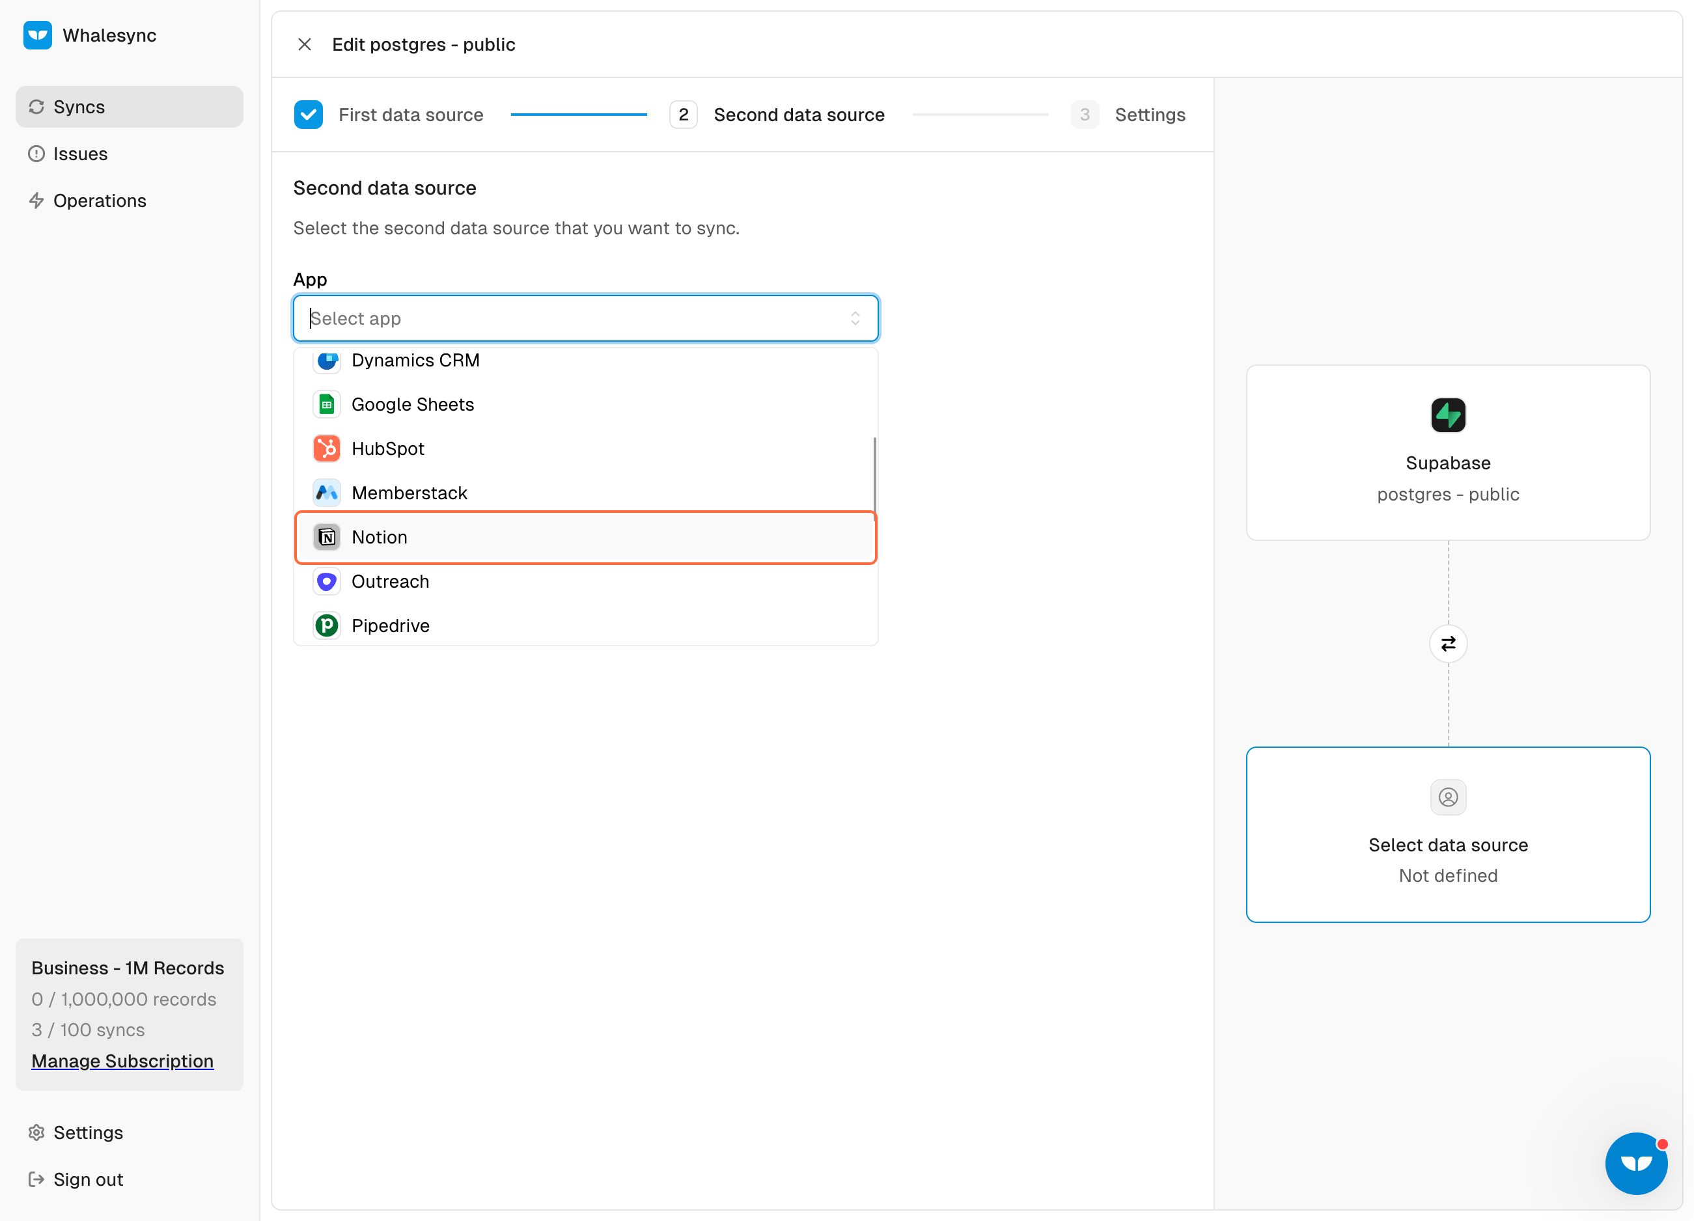Click the sidebar Settings gear icon
This screenshot has width=1694, height=1221.
click(36, 1132)
